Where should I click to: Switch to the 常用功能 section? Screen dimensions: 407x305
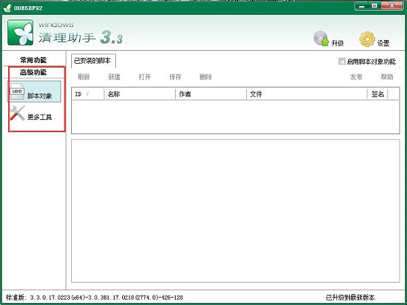click(x=33, y=60)
